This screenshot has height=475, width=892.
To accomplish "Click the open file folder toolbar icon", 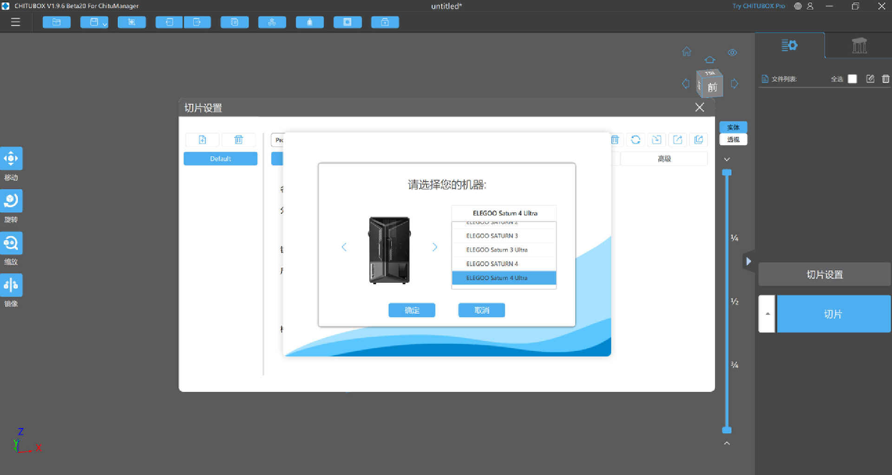I will [x=56, y=22].
